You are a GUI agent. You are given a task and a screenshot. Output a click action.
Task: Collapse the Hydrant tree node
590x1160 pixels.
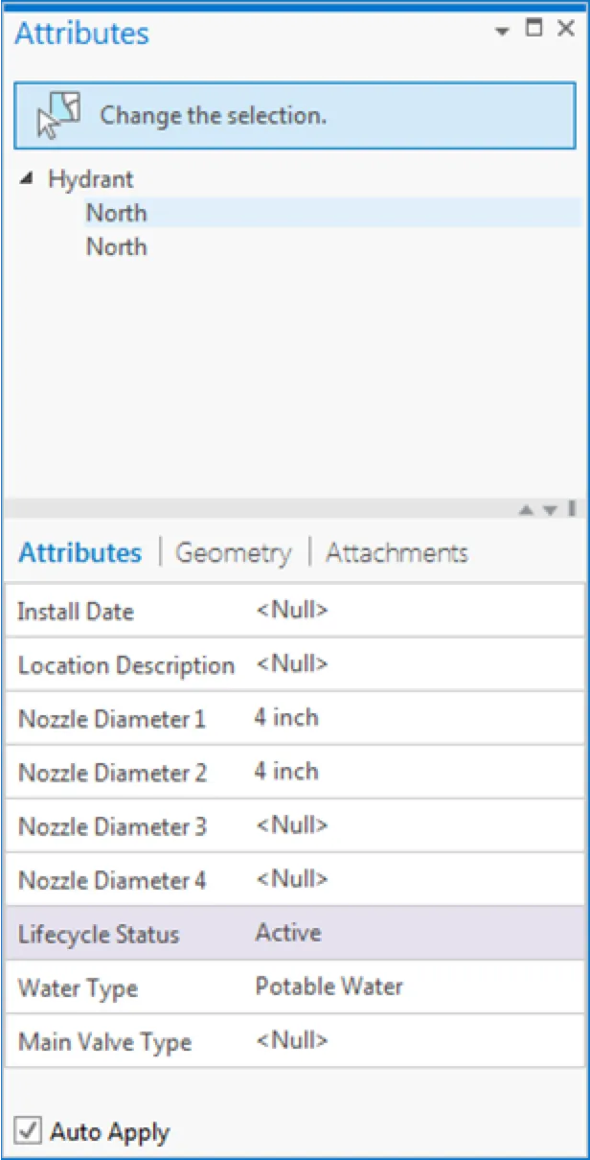[x=27, y=178]
